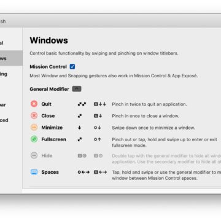
Task: Click the Fullscreen tap-hold swipe-up glyph
Action: pos(98,139)
